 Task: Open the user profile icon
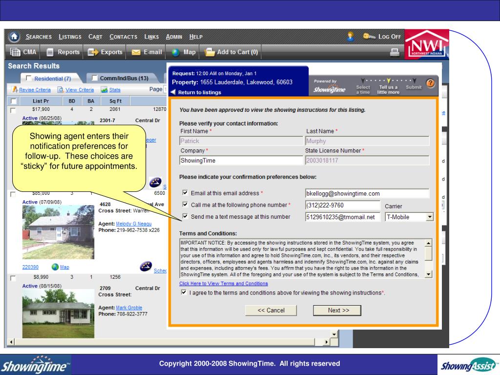[351, 36]
